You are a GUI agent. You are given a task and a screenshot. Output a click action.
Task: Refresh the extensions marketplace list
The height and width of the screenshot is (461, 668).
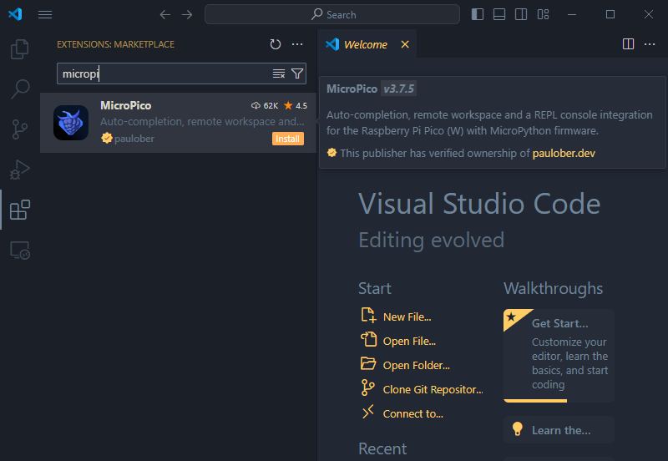point(276,44)
